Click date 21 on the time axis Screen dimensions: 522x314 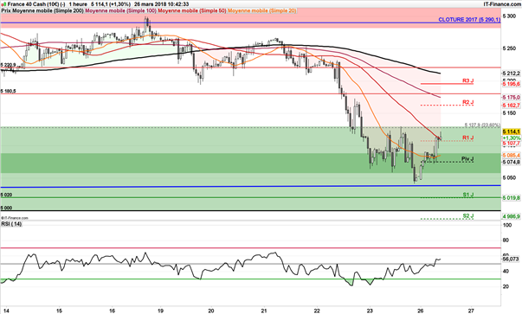264,311
